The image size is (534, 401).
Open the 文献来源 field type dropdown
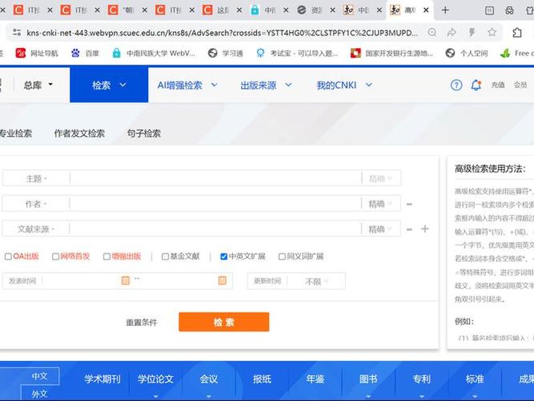point(36,229)
